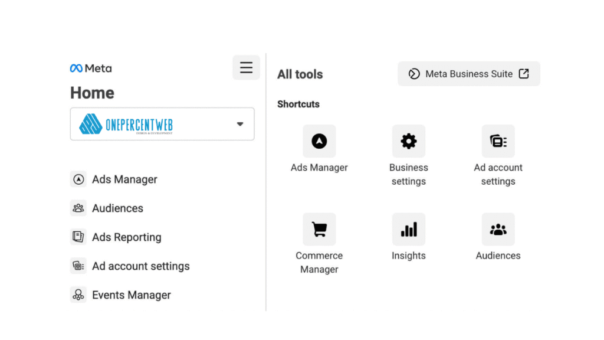This screenshot has height=340, width=604.
Task: Open Business settings gear shortcut
Action: tap(408, 141)
